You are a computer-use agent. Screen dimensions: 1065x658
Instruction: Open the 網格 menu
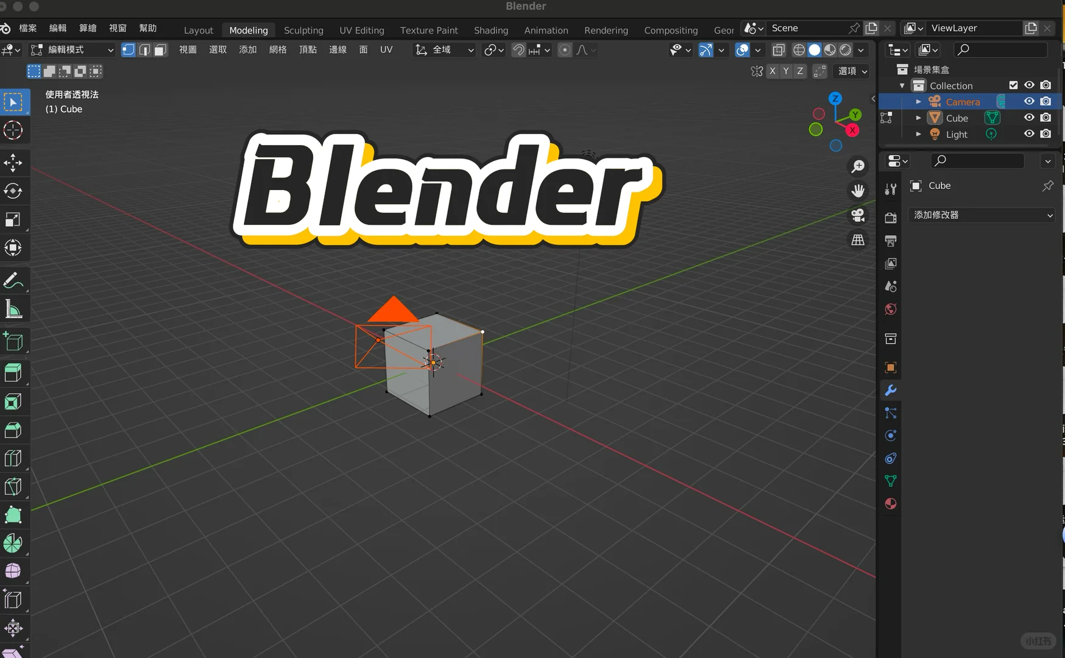[x=278, y=50]
